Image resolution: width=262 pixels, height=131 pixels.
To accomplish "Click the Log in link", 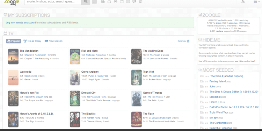I will pyautogui.click(x=9, y=23).
